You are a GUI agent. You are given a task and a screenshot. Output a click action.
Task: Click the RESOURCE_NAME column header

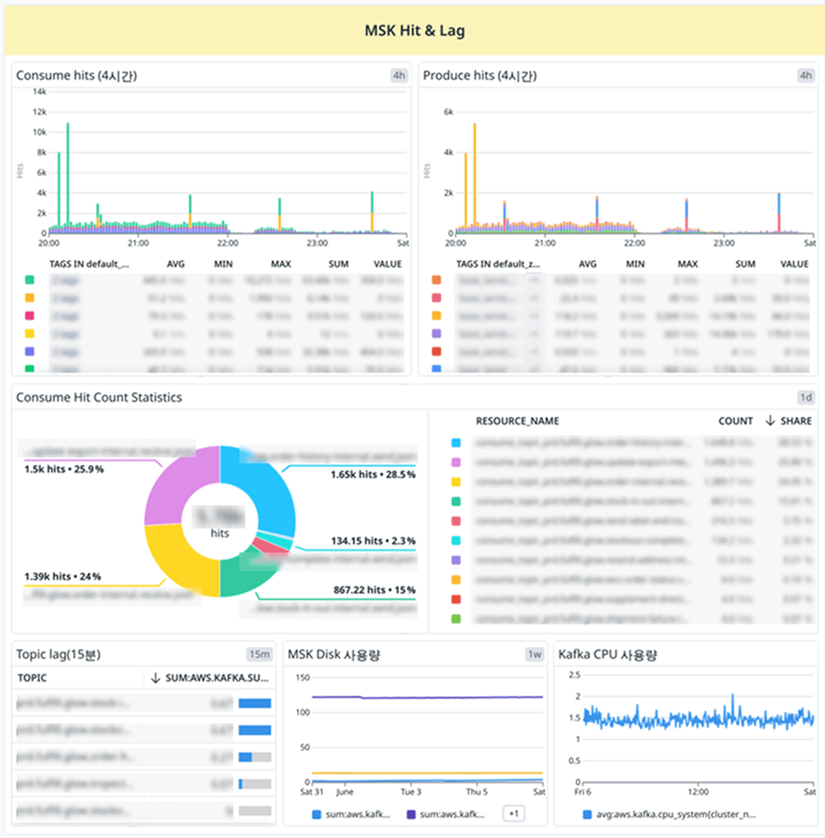[517, 421]
